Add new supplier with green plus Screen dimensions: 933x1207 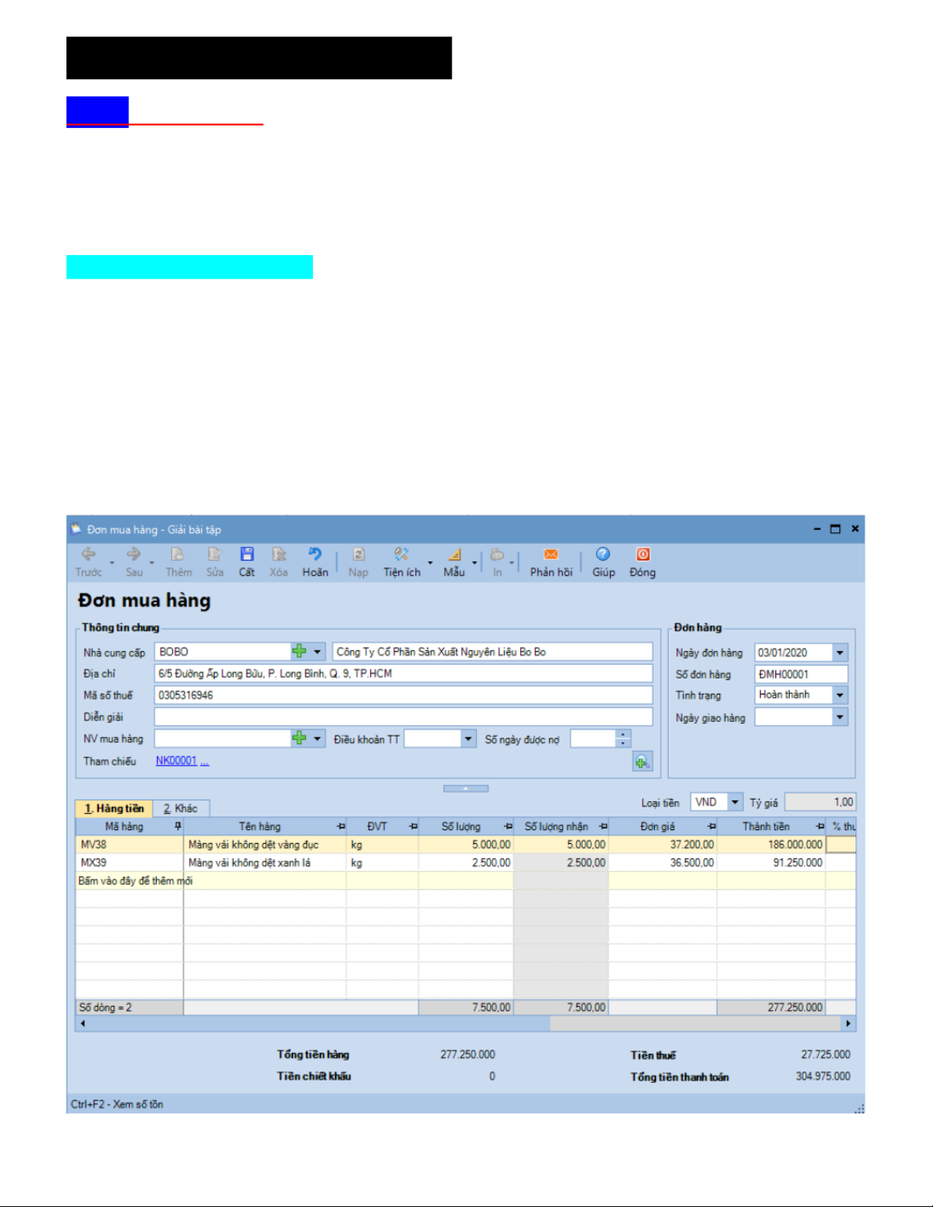click(x=299, y=652)
